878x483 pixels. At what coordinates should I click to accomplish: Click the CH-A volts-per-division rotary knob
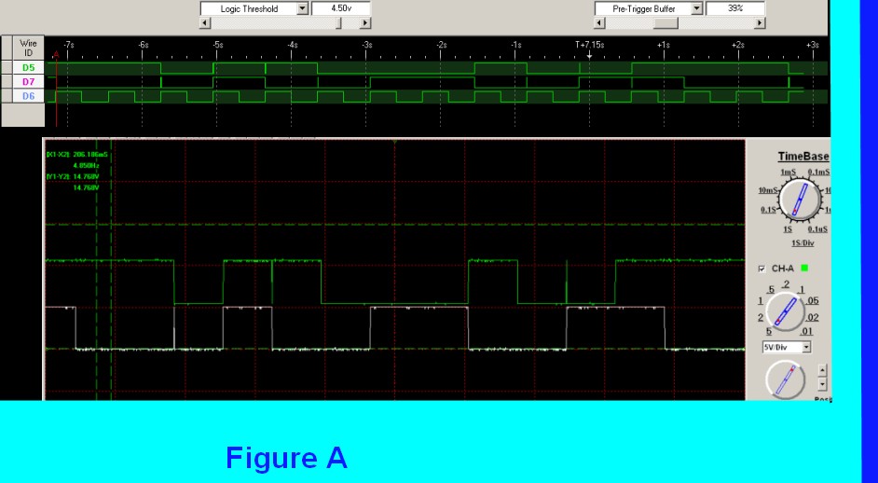click(x=785, y=312)
